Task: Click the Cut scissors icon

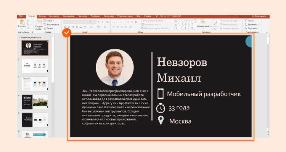Action: 28,21
